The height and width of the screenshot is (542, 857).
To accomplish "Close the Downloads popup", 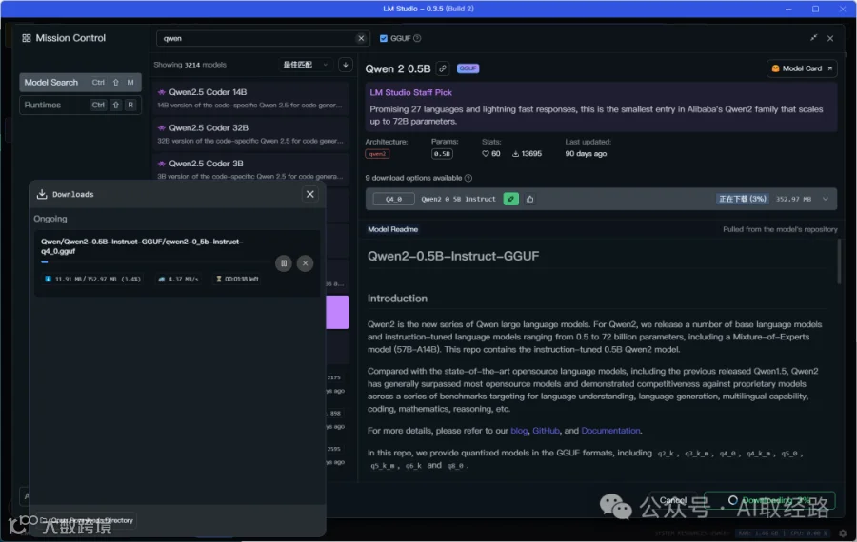I will click(309, 194).
